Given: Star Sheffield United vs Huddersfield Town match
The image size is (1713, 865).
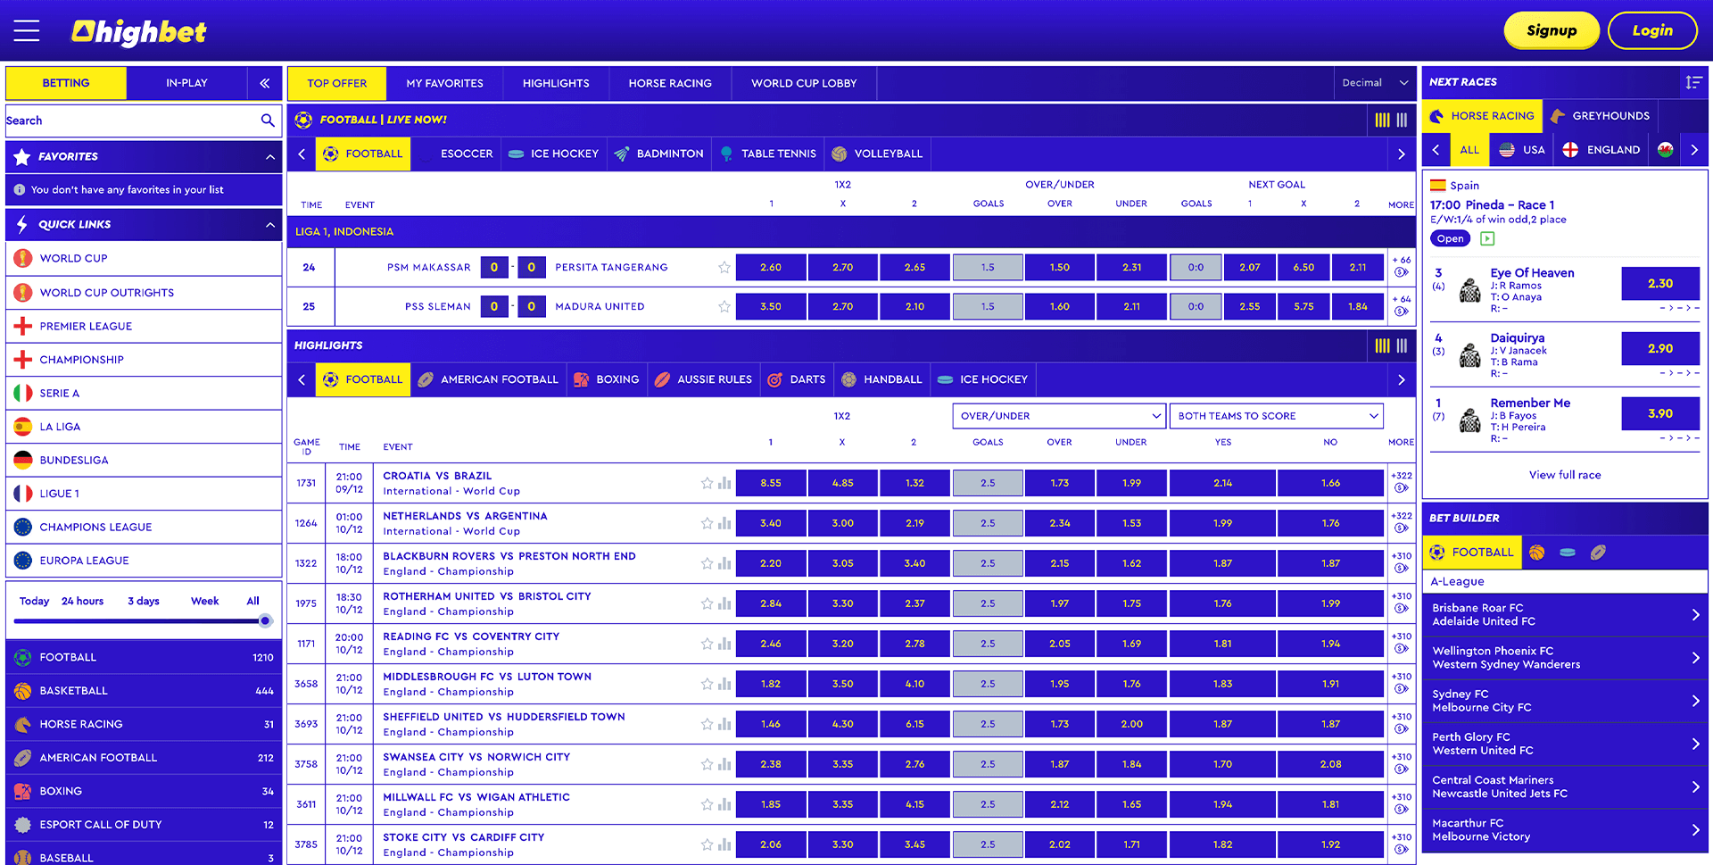Looking at the screenshot, I should 707,724.
